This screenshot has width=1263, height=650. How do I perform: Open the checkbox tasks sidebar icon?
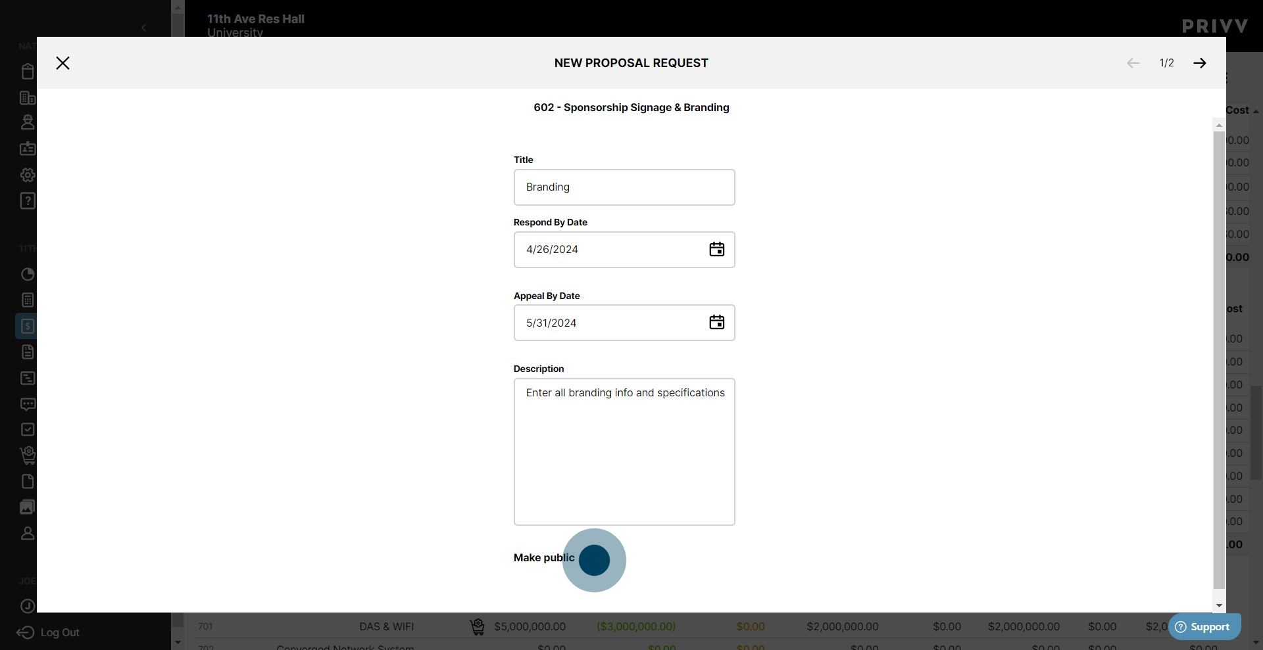point(28,430)
